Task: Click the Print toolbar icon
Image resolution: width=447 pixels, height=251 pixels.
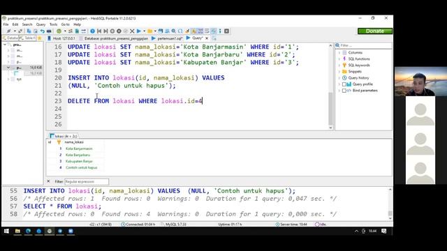Action: tap(49, 31)
